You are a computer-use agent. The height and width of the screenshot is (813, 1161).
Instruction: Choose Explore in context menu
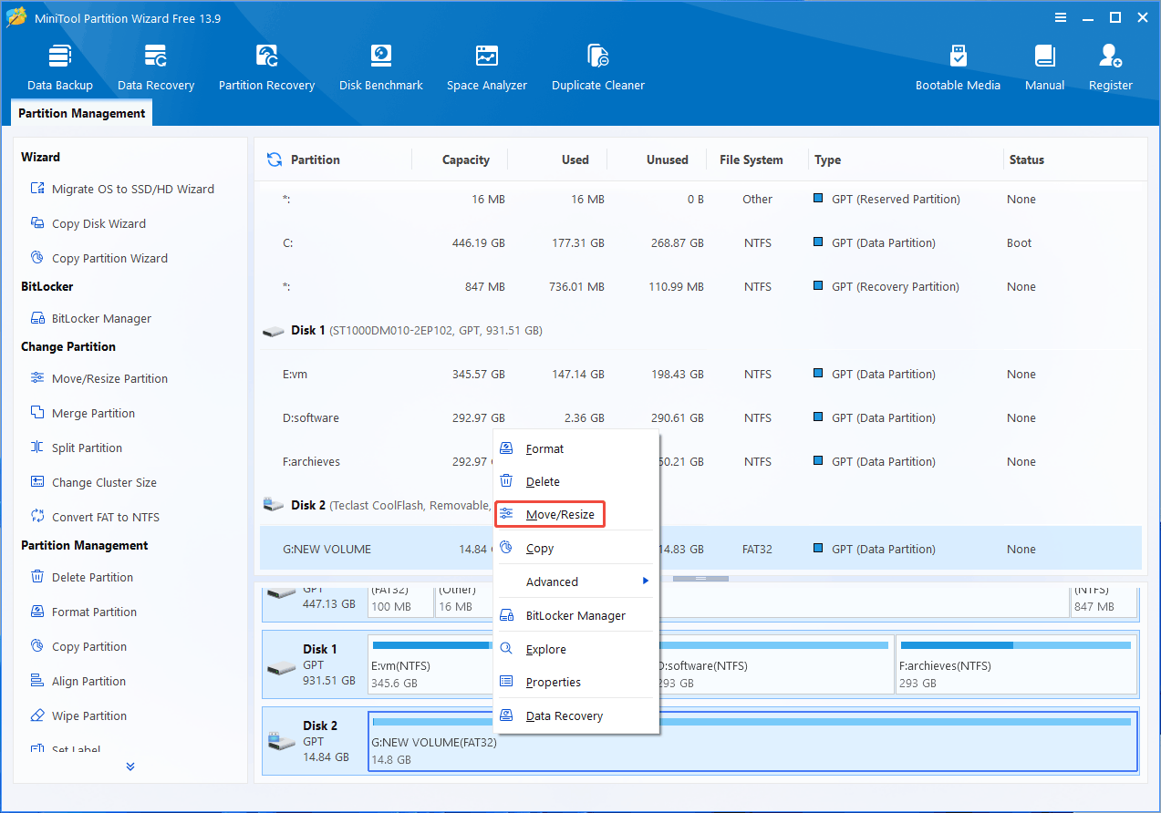pos(576,649)
